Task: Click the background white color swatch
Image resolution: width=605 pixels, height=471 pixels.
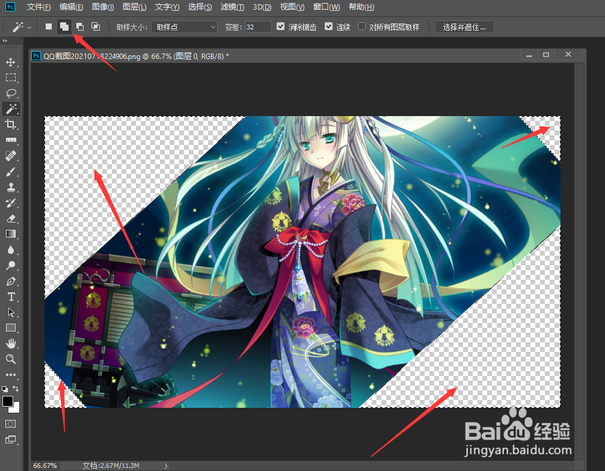Action: (16, 409)
